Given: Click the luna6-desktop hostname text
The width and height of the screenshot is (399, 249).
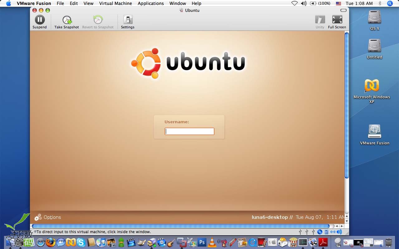Looking at the screenshot, I should coord(270,217).
